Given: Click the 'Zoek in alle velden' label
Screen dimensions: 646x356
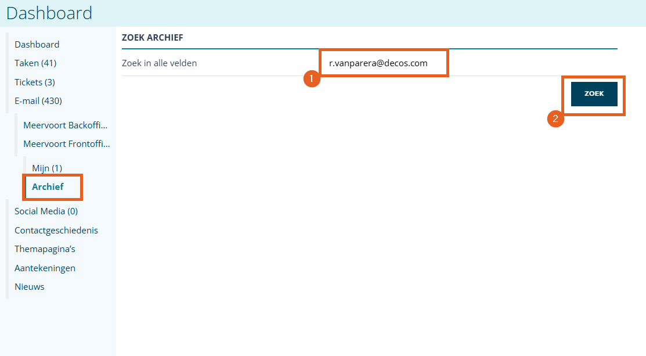Looking at the screenshot, I should (160, 63).
